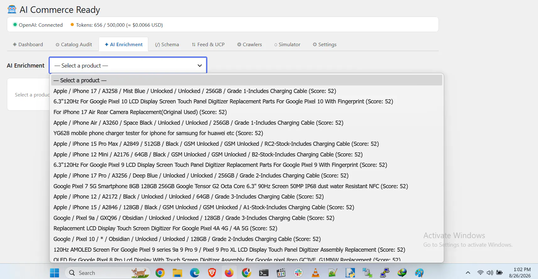Open the Windows Start menu
538x279 pixels.
point(55,273)
